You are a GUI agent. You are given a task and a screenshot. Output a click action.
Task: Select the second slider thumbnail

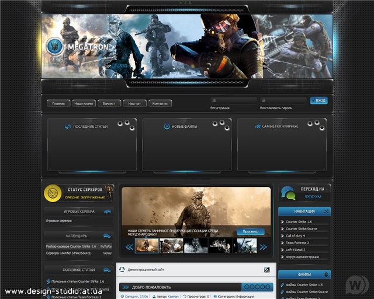tap(171, 246)
